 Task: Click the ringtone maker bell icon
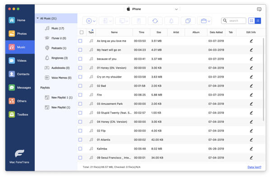[171, 21]
